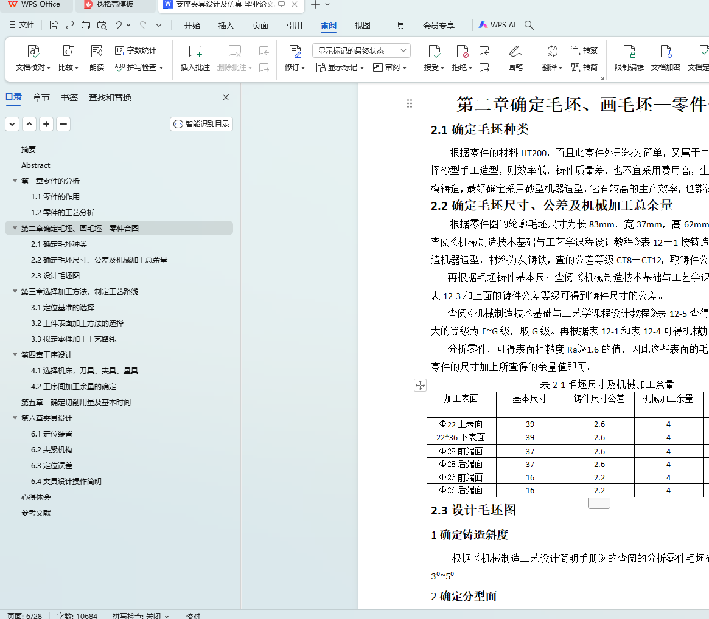The width and height of the screenshot is (709, 619).
Task: Open new tab plus button
Action: (315, 4)
